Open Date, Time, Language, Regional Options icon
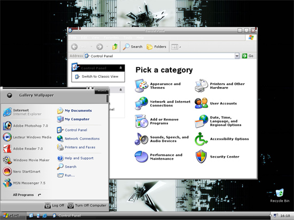Image resolution: width=294 pixels, height=220 pixels. (202, 121)
